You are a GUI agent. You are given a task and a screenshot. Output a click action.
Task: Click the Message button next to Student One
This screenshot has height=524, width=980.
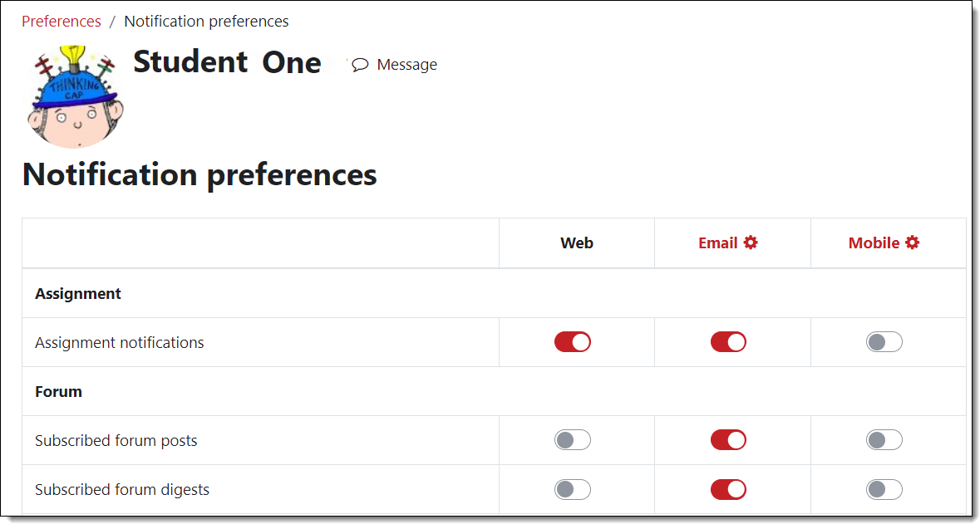click(395, 64)
